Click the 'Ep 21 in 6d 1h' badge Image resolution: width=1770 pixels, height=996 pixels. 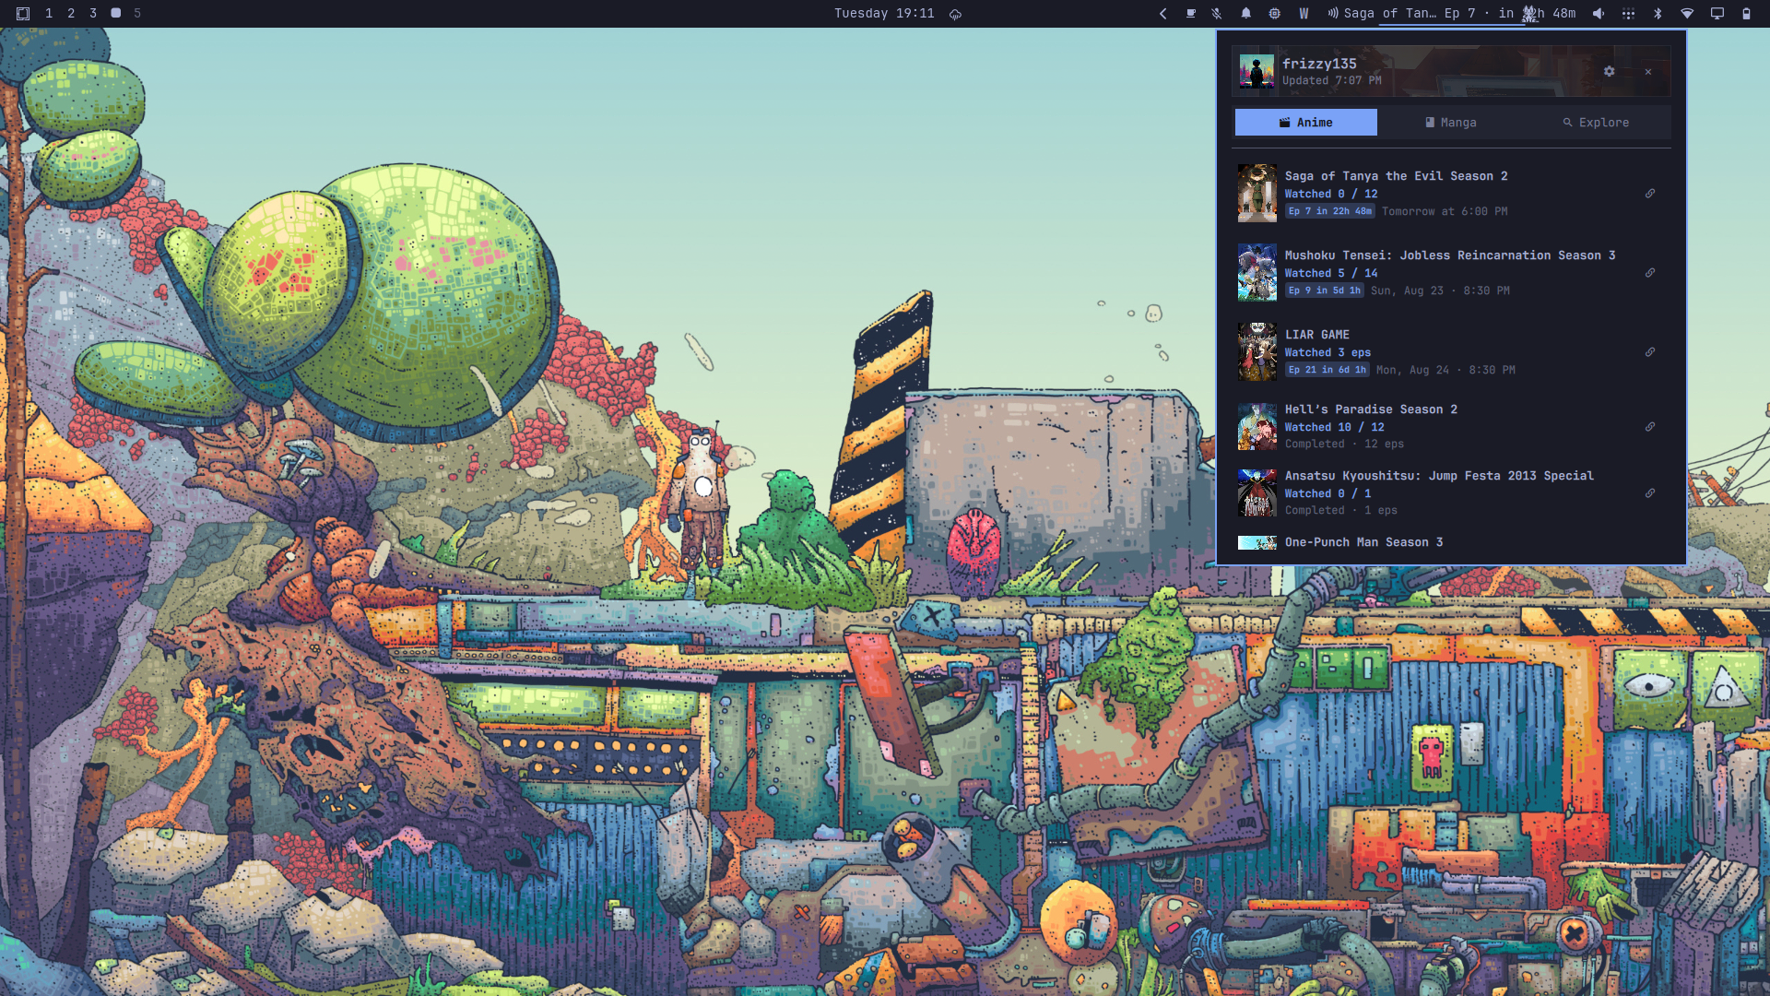click(x=1327, y=370)
